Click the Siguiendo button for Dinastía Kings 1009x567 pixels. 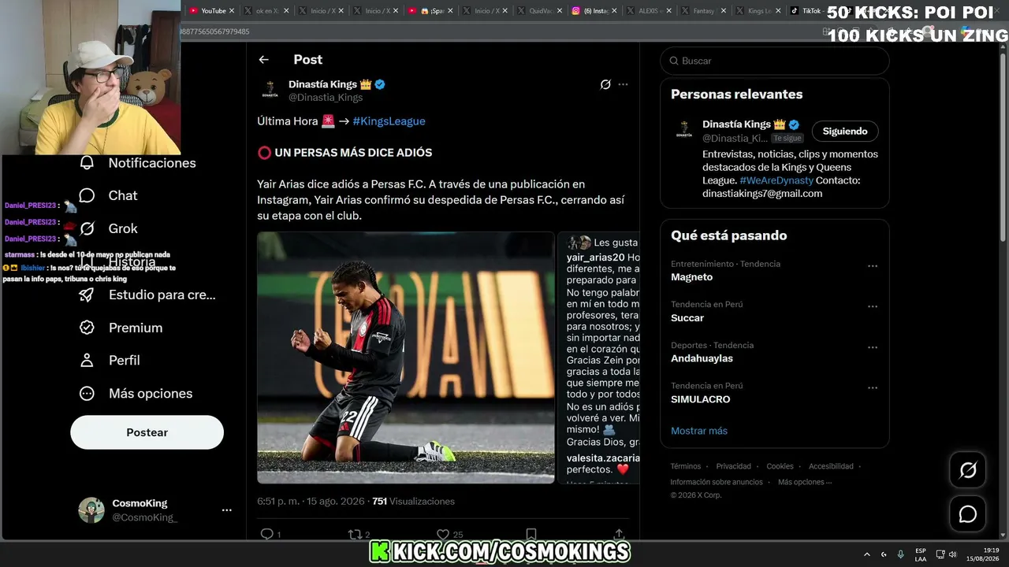pos(845,132)
